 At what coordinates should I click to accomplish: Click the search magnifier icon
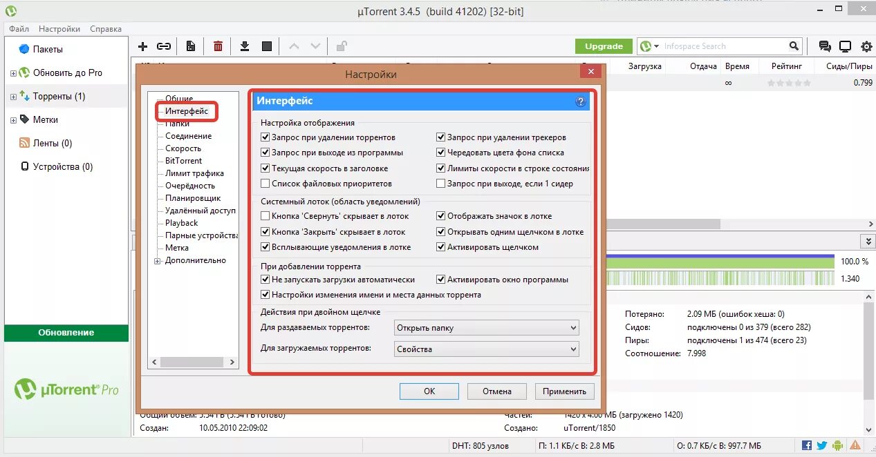(x=794, y=46)
